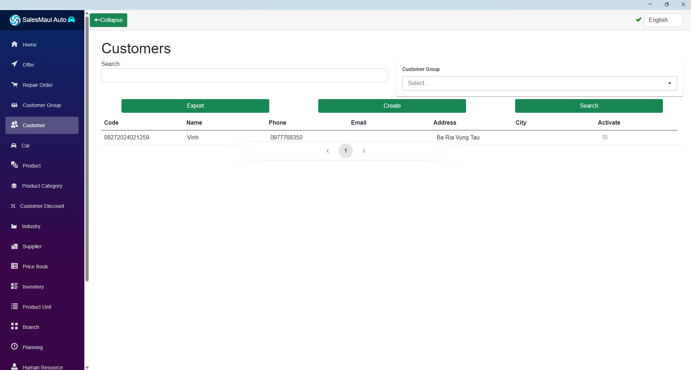
Task: Click the Branch squares icon
Action: pos(14,326)
